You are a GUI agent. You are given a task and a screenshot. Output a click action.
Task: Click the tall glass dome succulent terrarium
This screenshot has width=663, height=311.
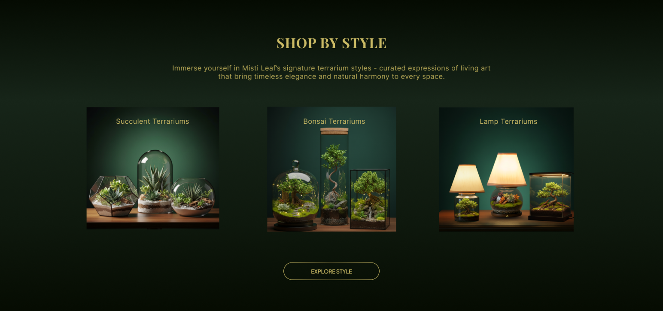155,182
